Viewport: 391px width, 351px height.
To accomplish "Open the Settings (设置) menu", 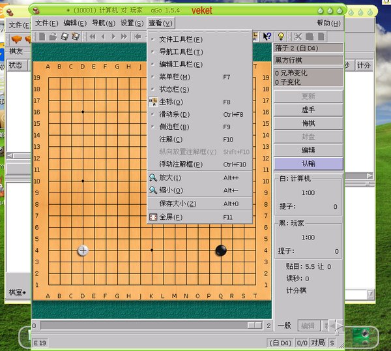I will [x=132, y=23].
